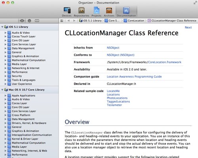Screen dimensions: 198x158
Task: Select Networking, Internet, & Web folder
Action: tap(29, 151)
